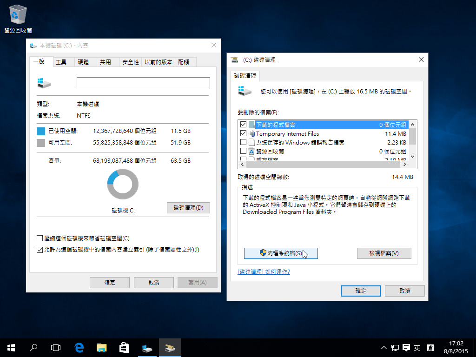This screenshot has width=476, height=357.
Task: Click the drive label text field
Action: (x=143, y=83)
